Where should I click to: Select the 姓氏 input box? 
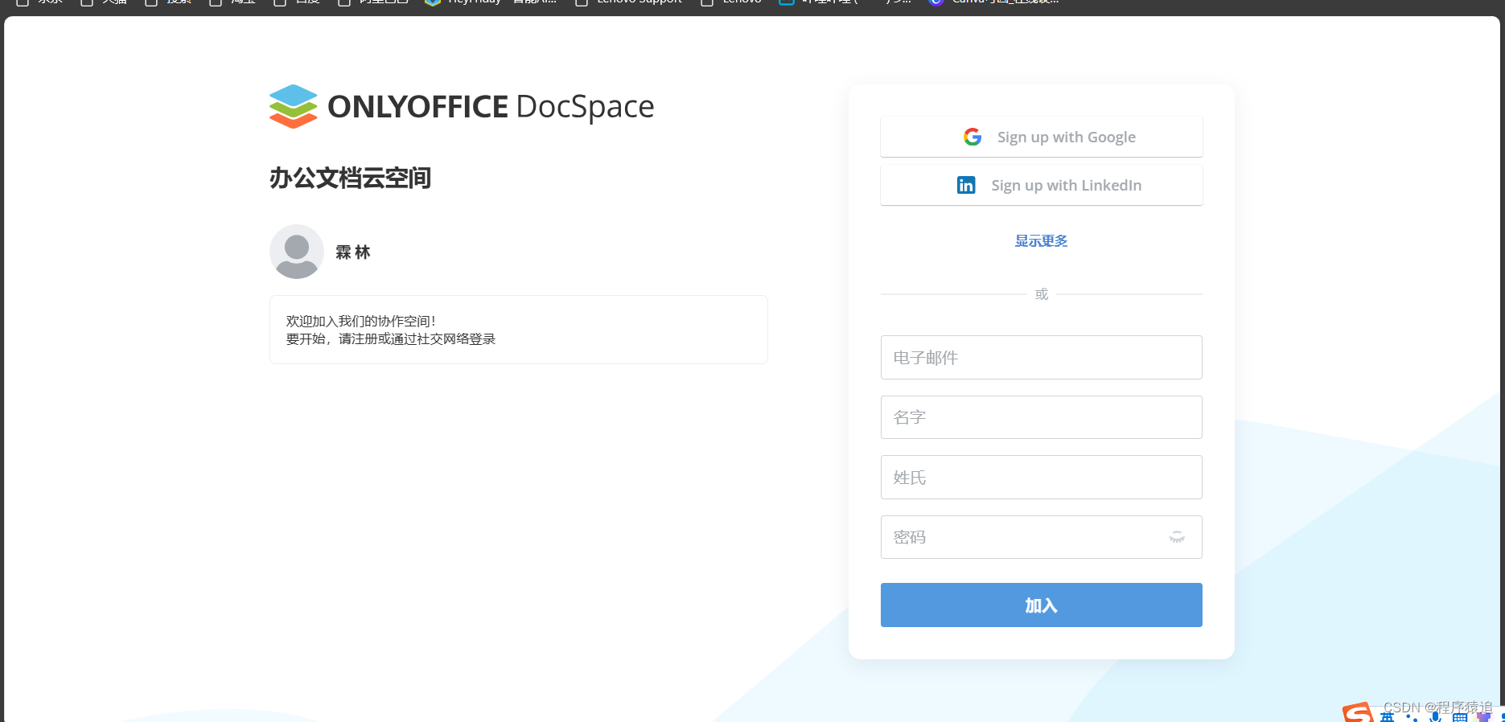click(x=1041, y=477)
